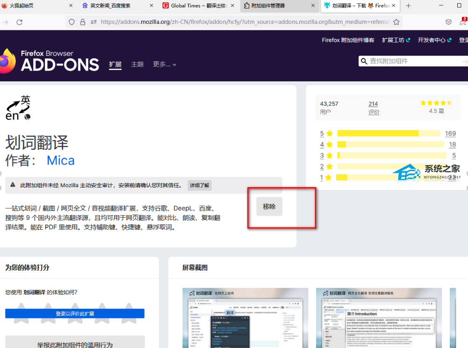The image size is (468, 348).
Task: Filter reviews by 5 stars
Action: [x=326, y=133]
